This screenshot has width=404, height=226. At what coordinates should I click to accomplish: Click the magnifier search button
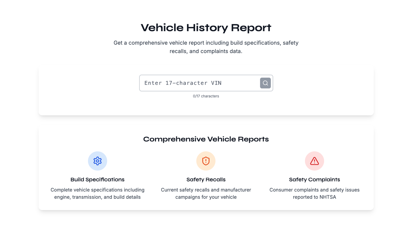[x=265, y=83]
